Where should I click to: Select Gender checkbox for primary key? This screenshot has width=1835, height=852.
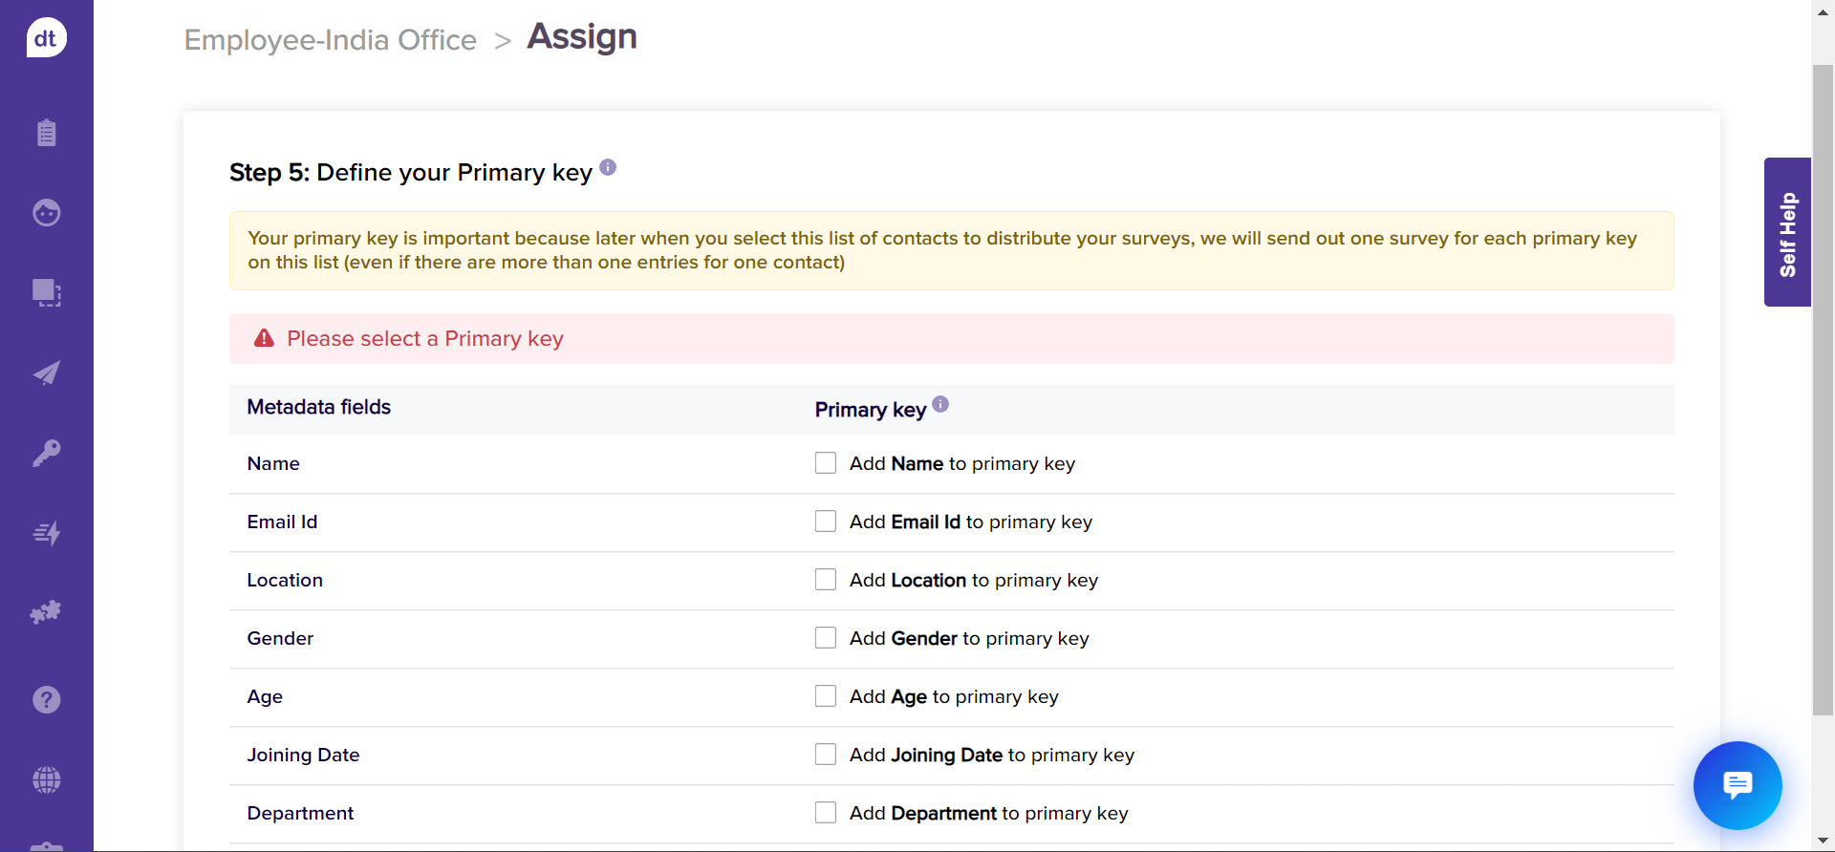point(826,638)
